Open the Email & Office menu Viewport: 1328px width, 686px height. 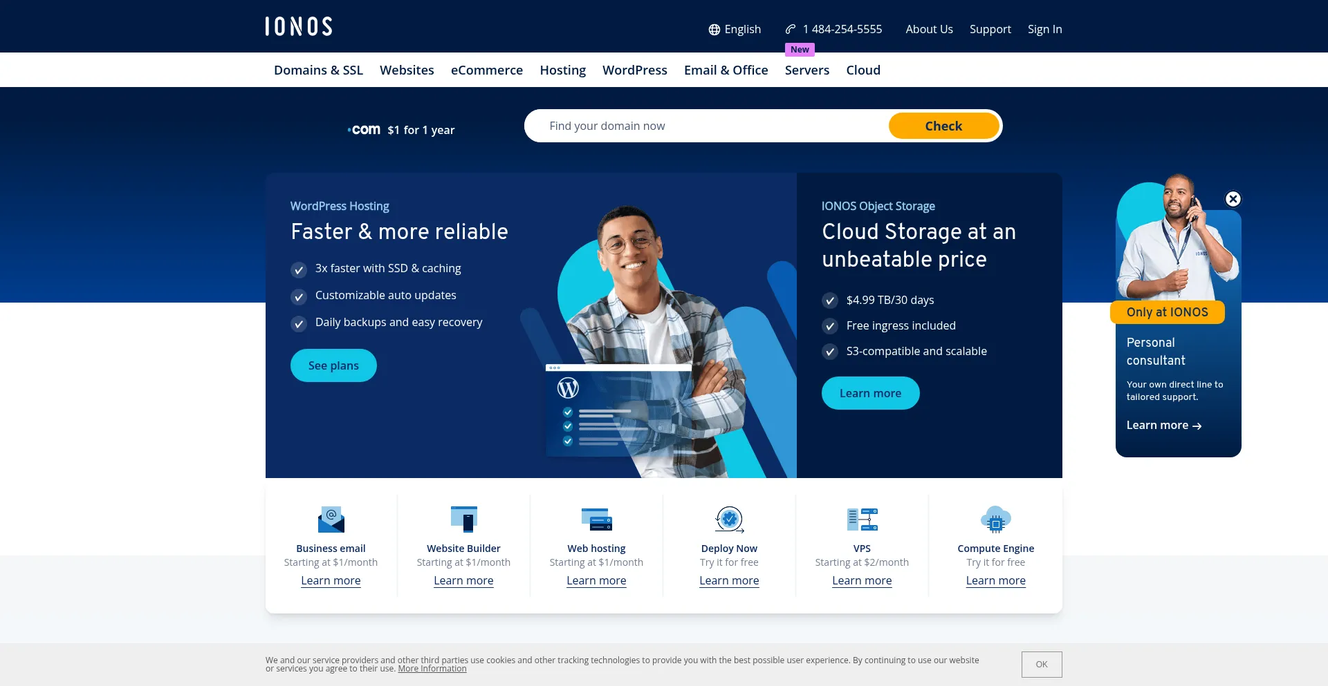point(726,70)
